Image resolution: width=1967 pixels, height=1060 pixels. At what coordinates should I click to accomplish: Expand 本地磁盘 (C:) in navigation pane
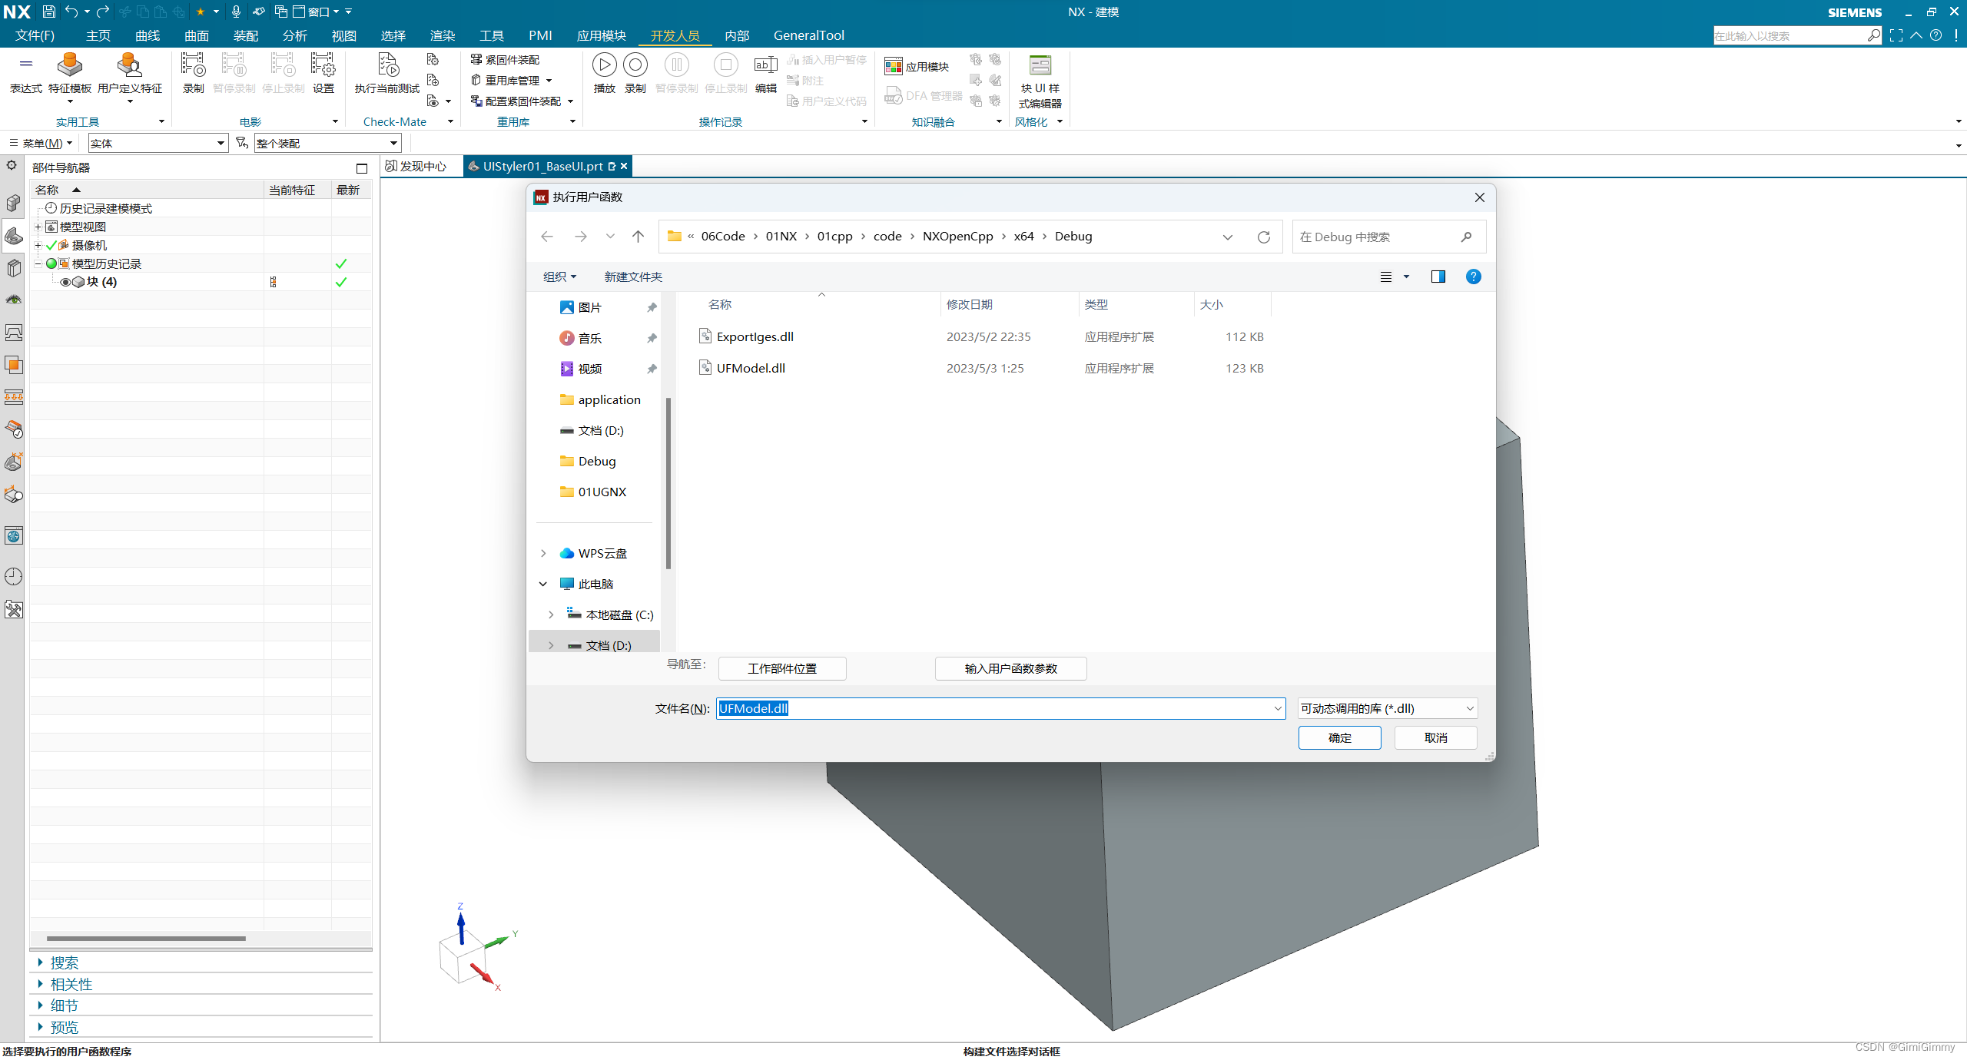(551, 614)
